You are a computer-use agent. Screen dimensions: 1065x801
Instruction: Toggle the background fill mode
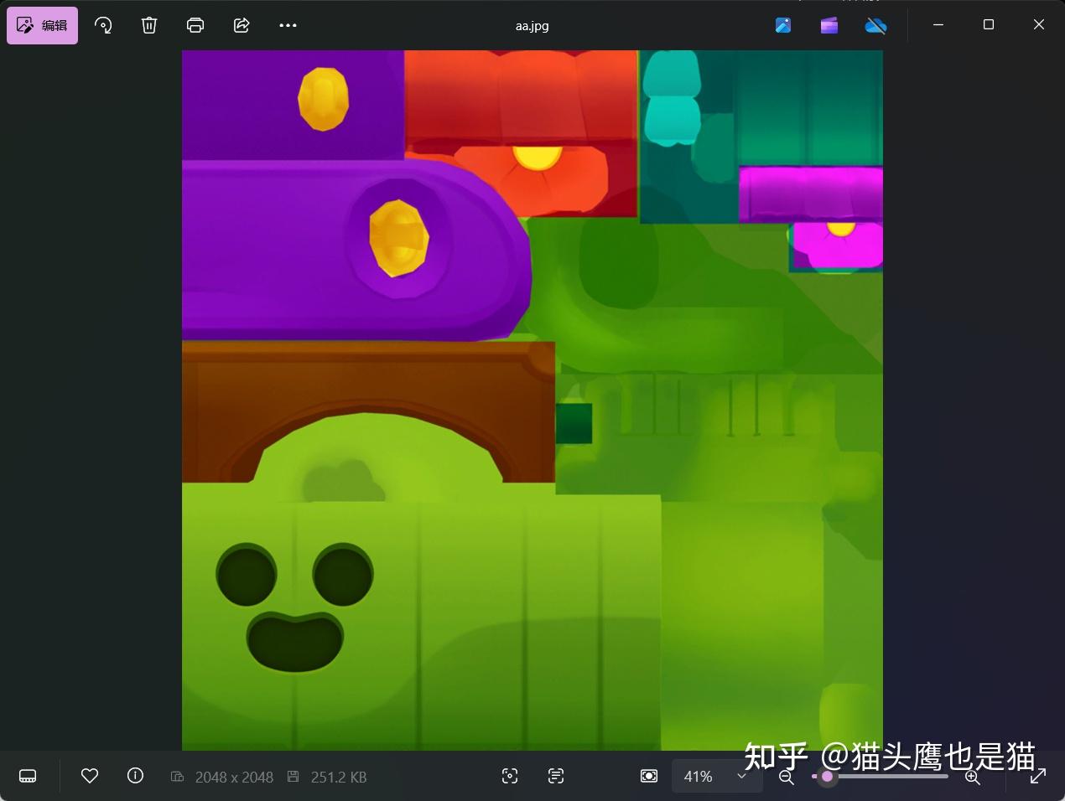(x=649, y=776)
